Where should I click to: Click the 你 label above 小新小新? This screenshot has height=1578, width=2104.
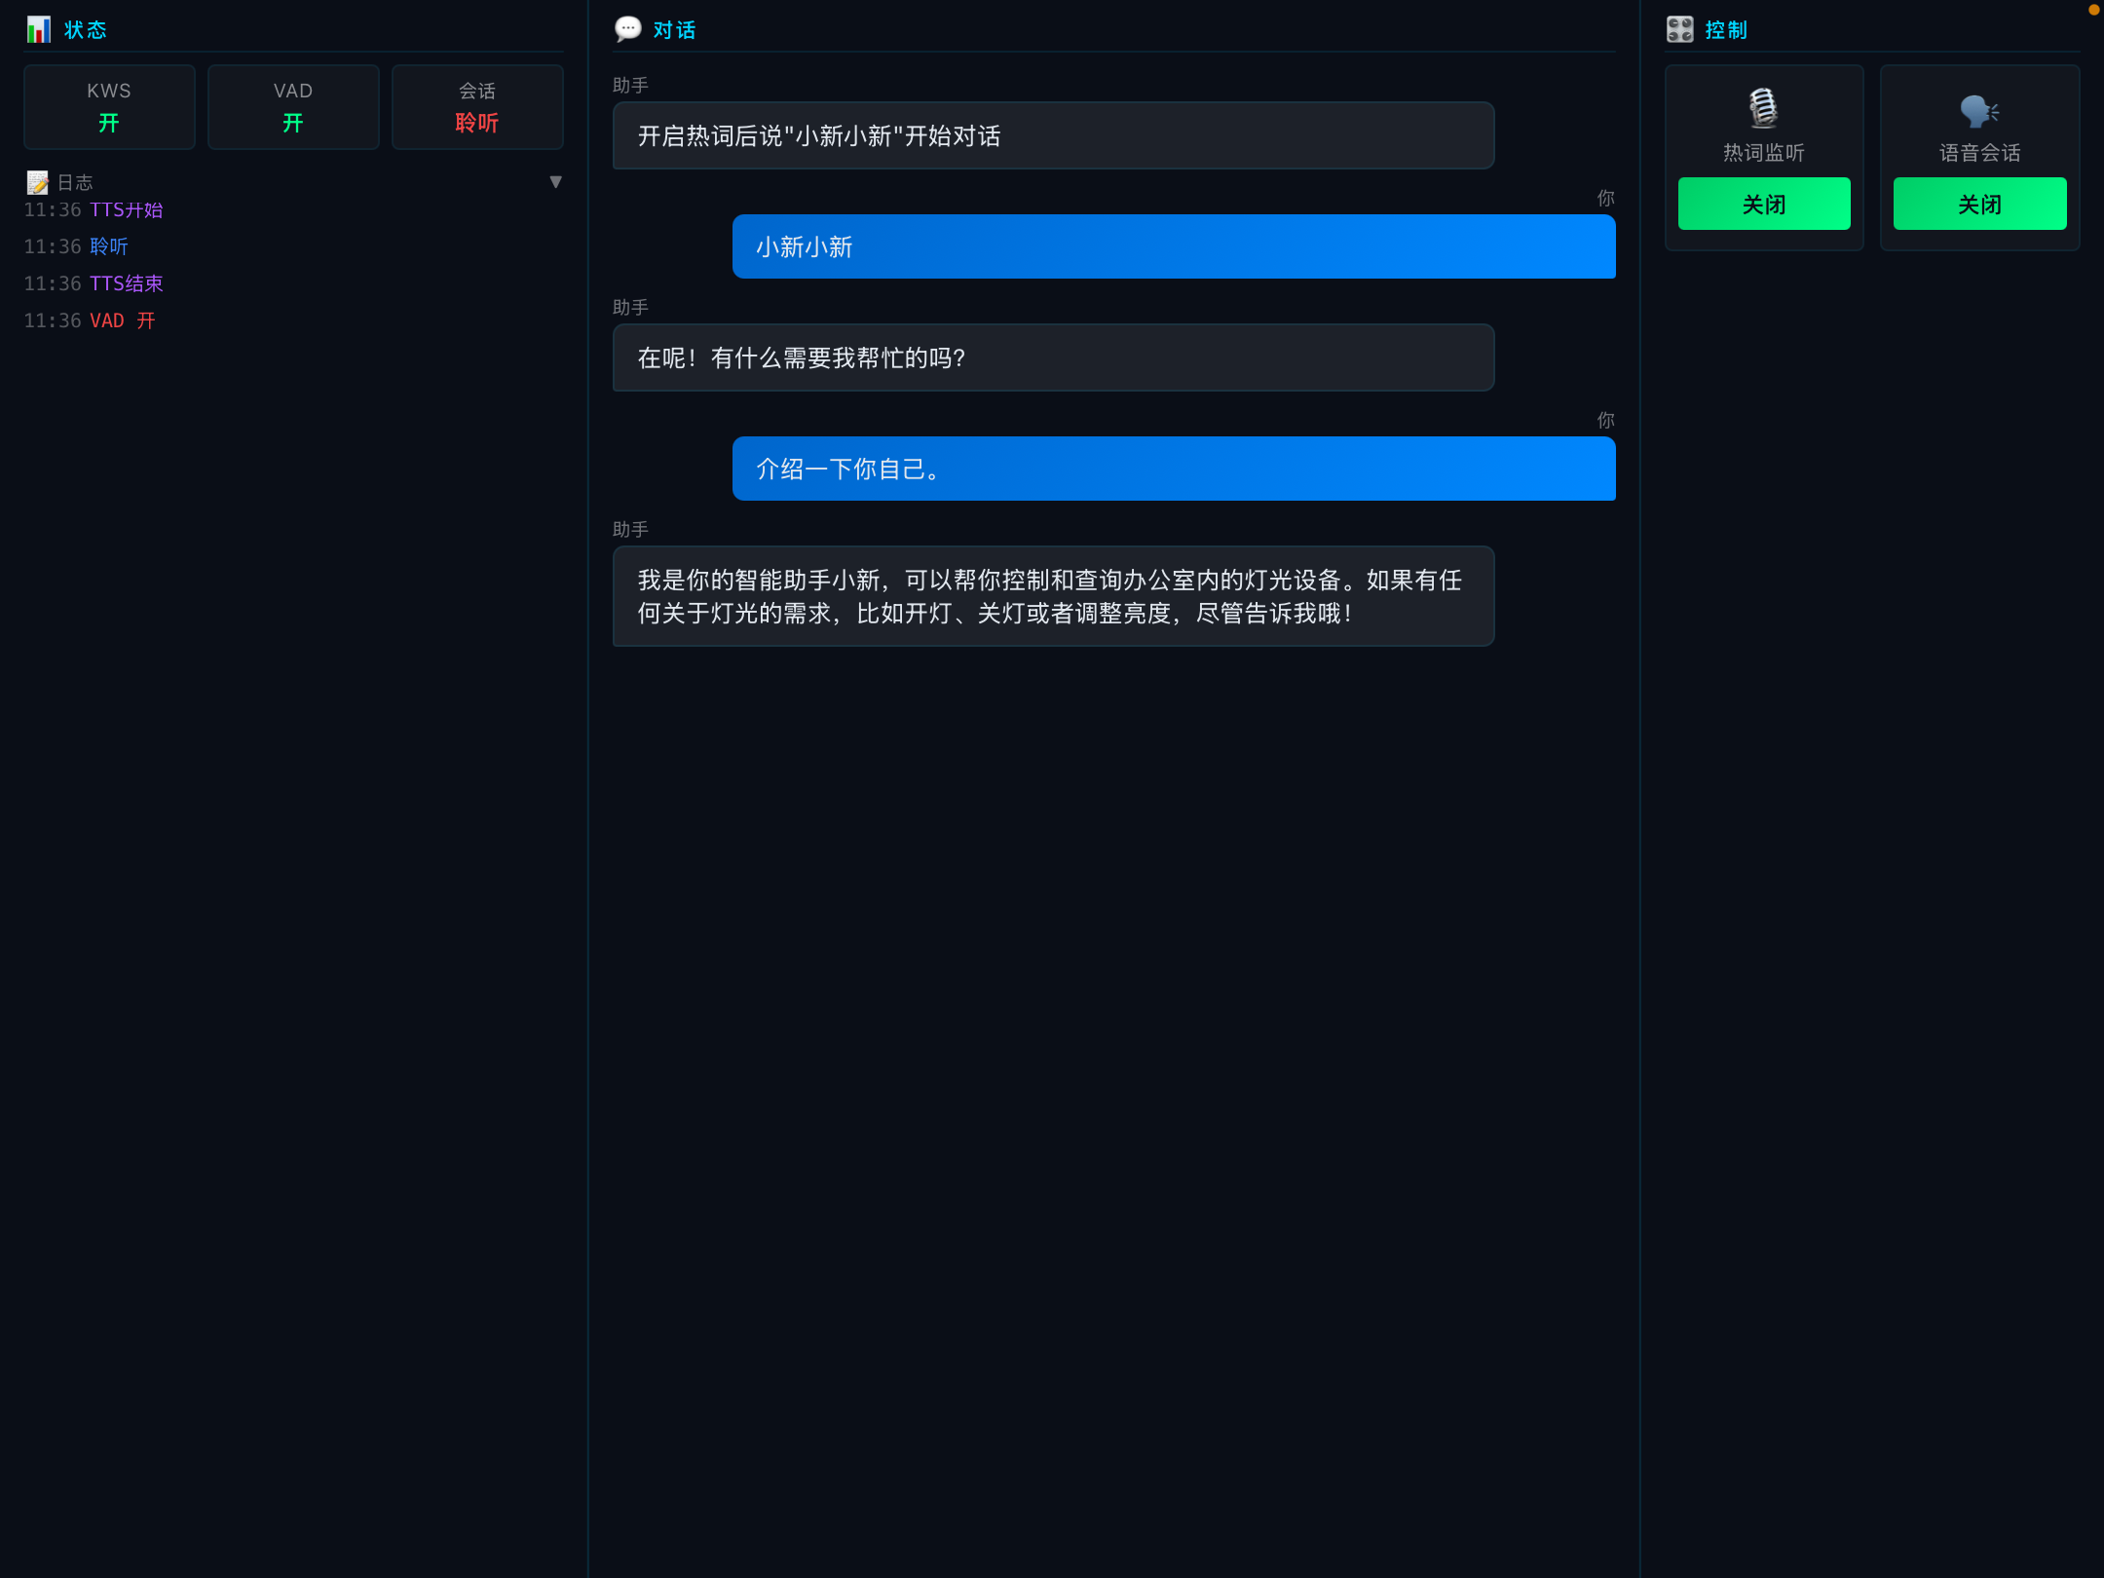(1605, 198)
